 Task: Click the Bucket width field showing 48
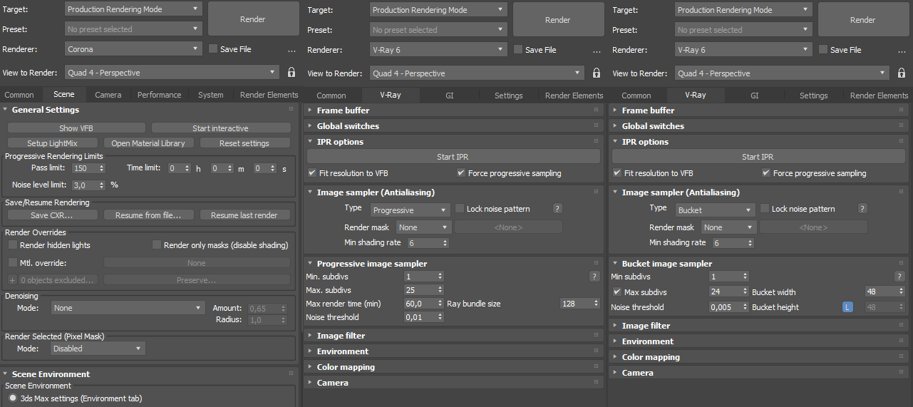pyautogui.click(x=885, y=292)
